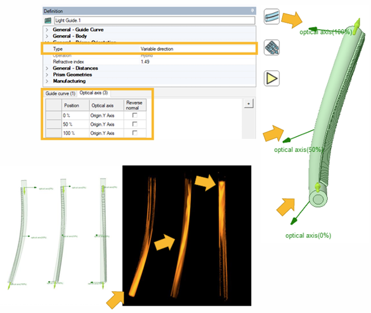Open the Type Variable direction dropdown
This screenshot has width=371, height=313.
(x=198, y=49)
